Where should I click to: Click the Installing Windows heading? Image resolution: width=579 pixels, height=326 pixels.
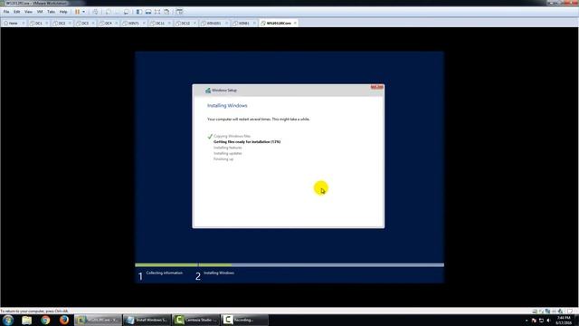227,106
